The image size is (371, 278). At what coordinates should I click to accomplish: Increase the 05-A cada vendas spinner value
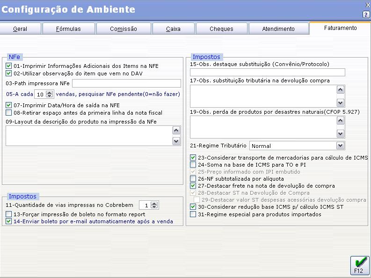pyautogui.click(x=50, y=92)
